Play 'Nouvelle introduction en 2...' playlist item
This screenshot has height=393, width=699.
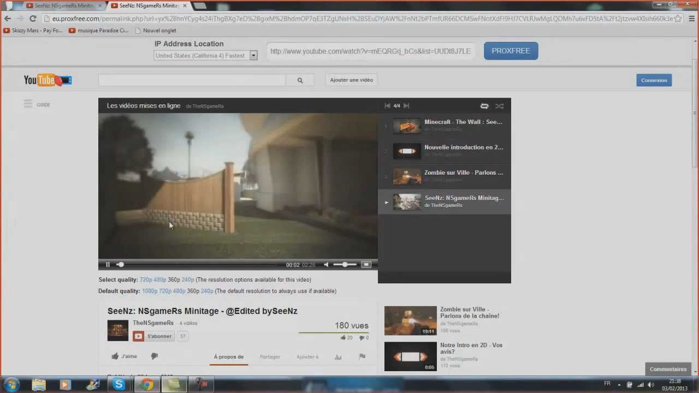pyautogui.click(x=445, y=151)
